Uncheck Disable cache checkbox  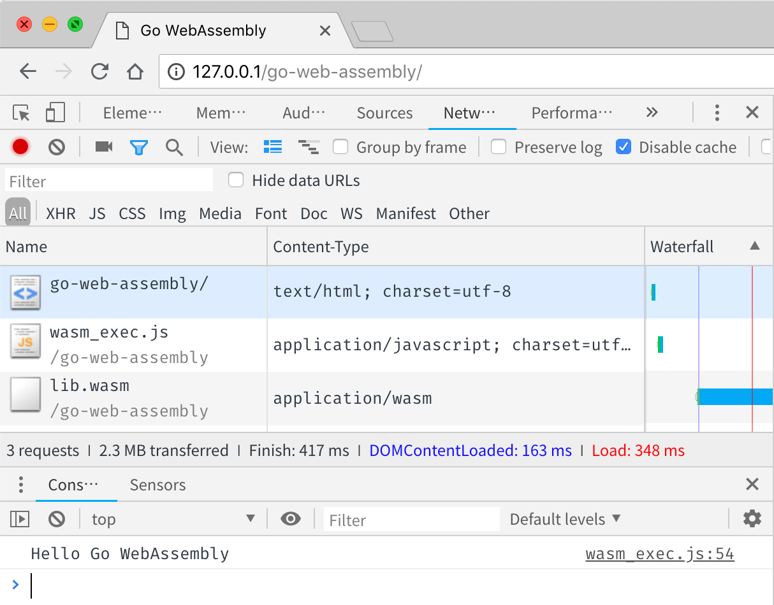[624, 147]
